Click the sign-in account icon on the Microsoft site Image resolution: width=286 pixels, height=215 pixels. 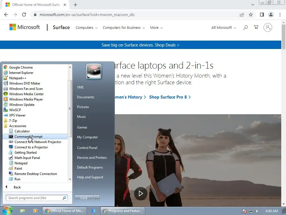click(268, 27)
